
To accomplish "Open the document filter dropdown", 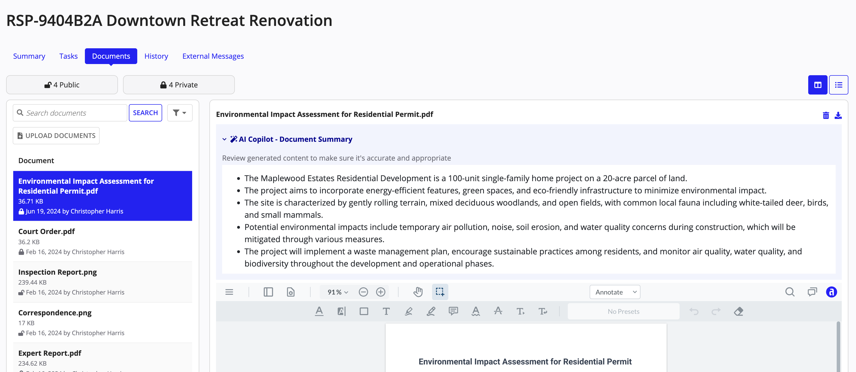I will point(179,113).
